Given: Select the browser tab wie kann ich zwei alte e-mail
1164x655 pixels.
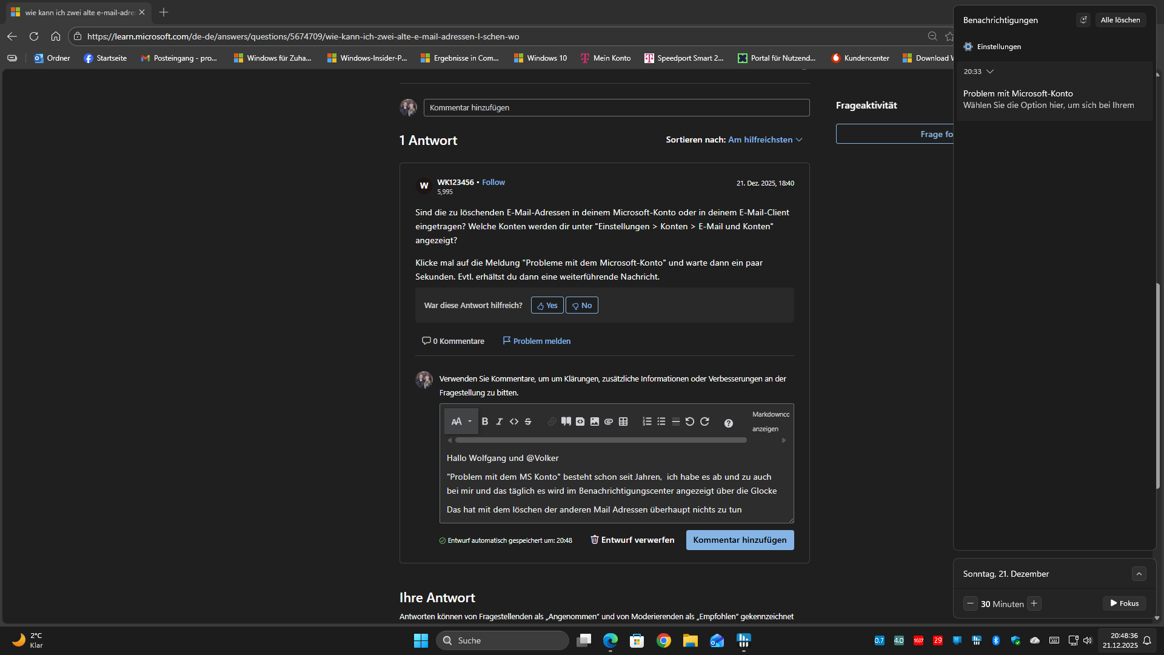Looking at the screenshot, I should 79,12.
